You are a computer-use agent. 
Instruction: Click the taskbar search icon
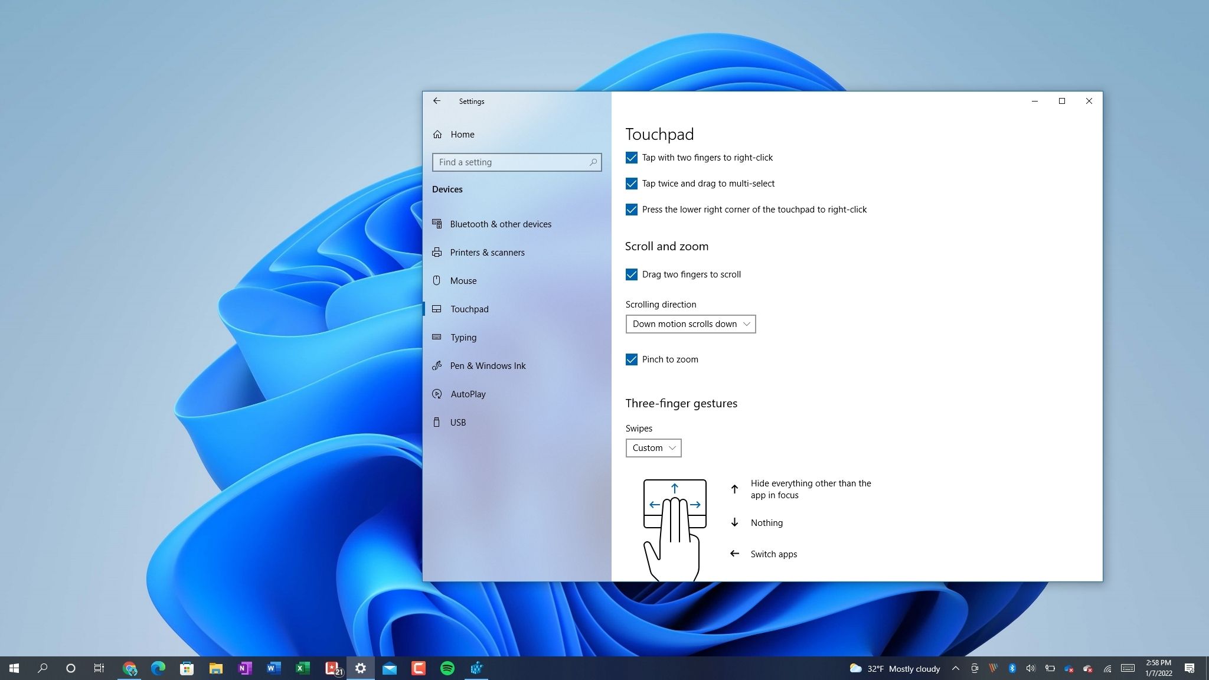(43, 668)
